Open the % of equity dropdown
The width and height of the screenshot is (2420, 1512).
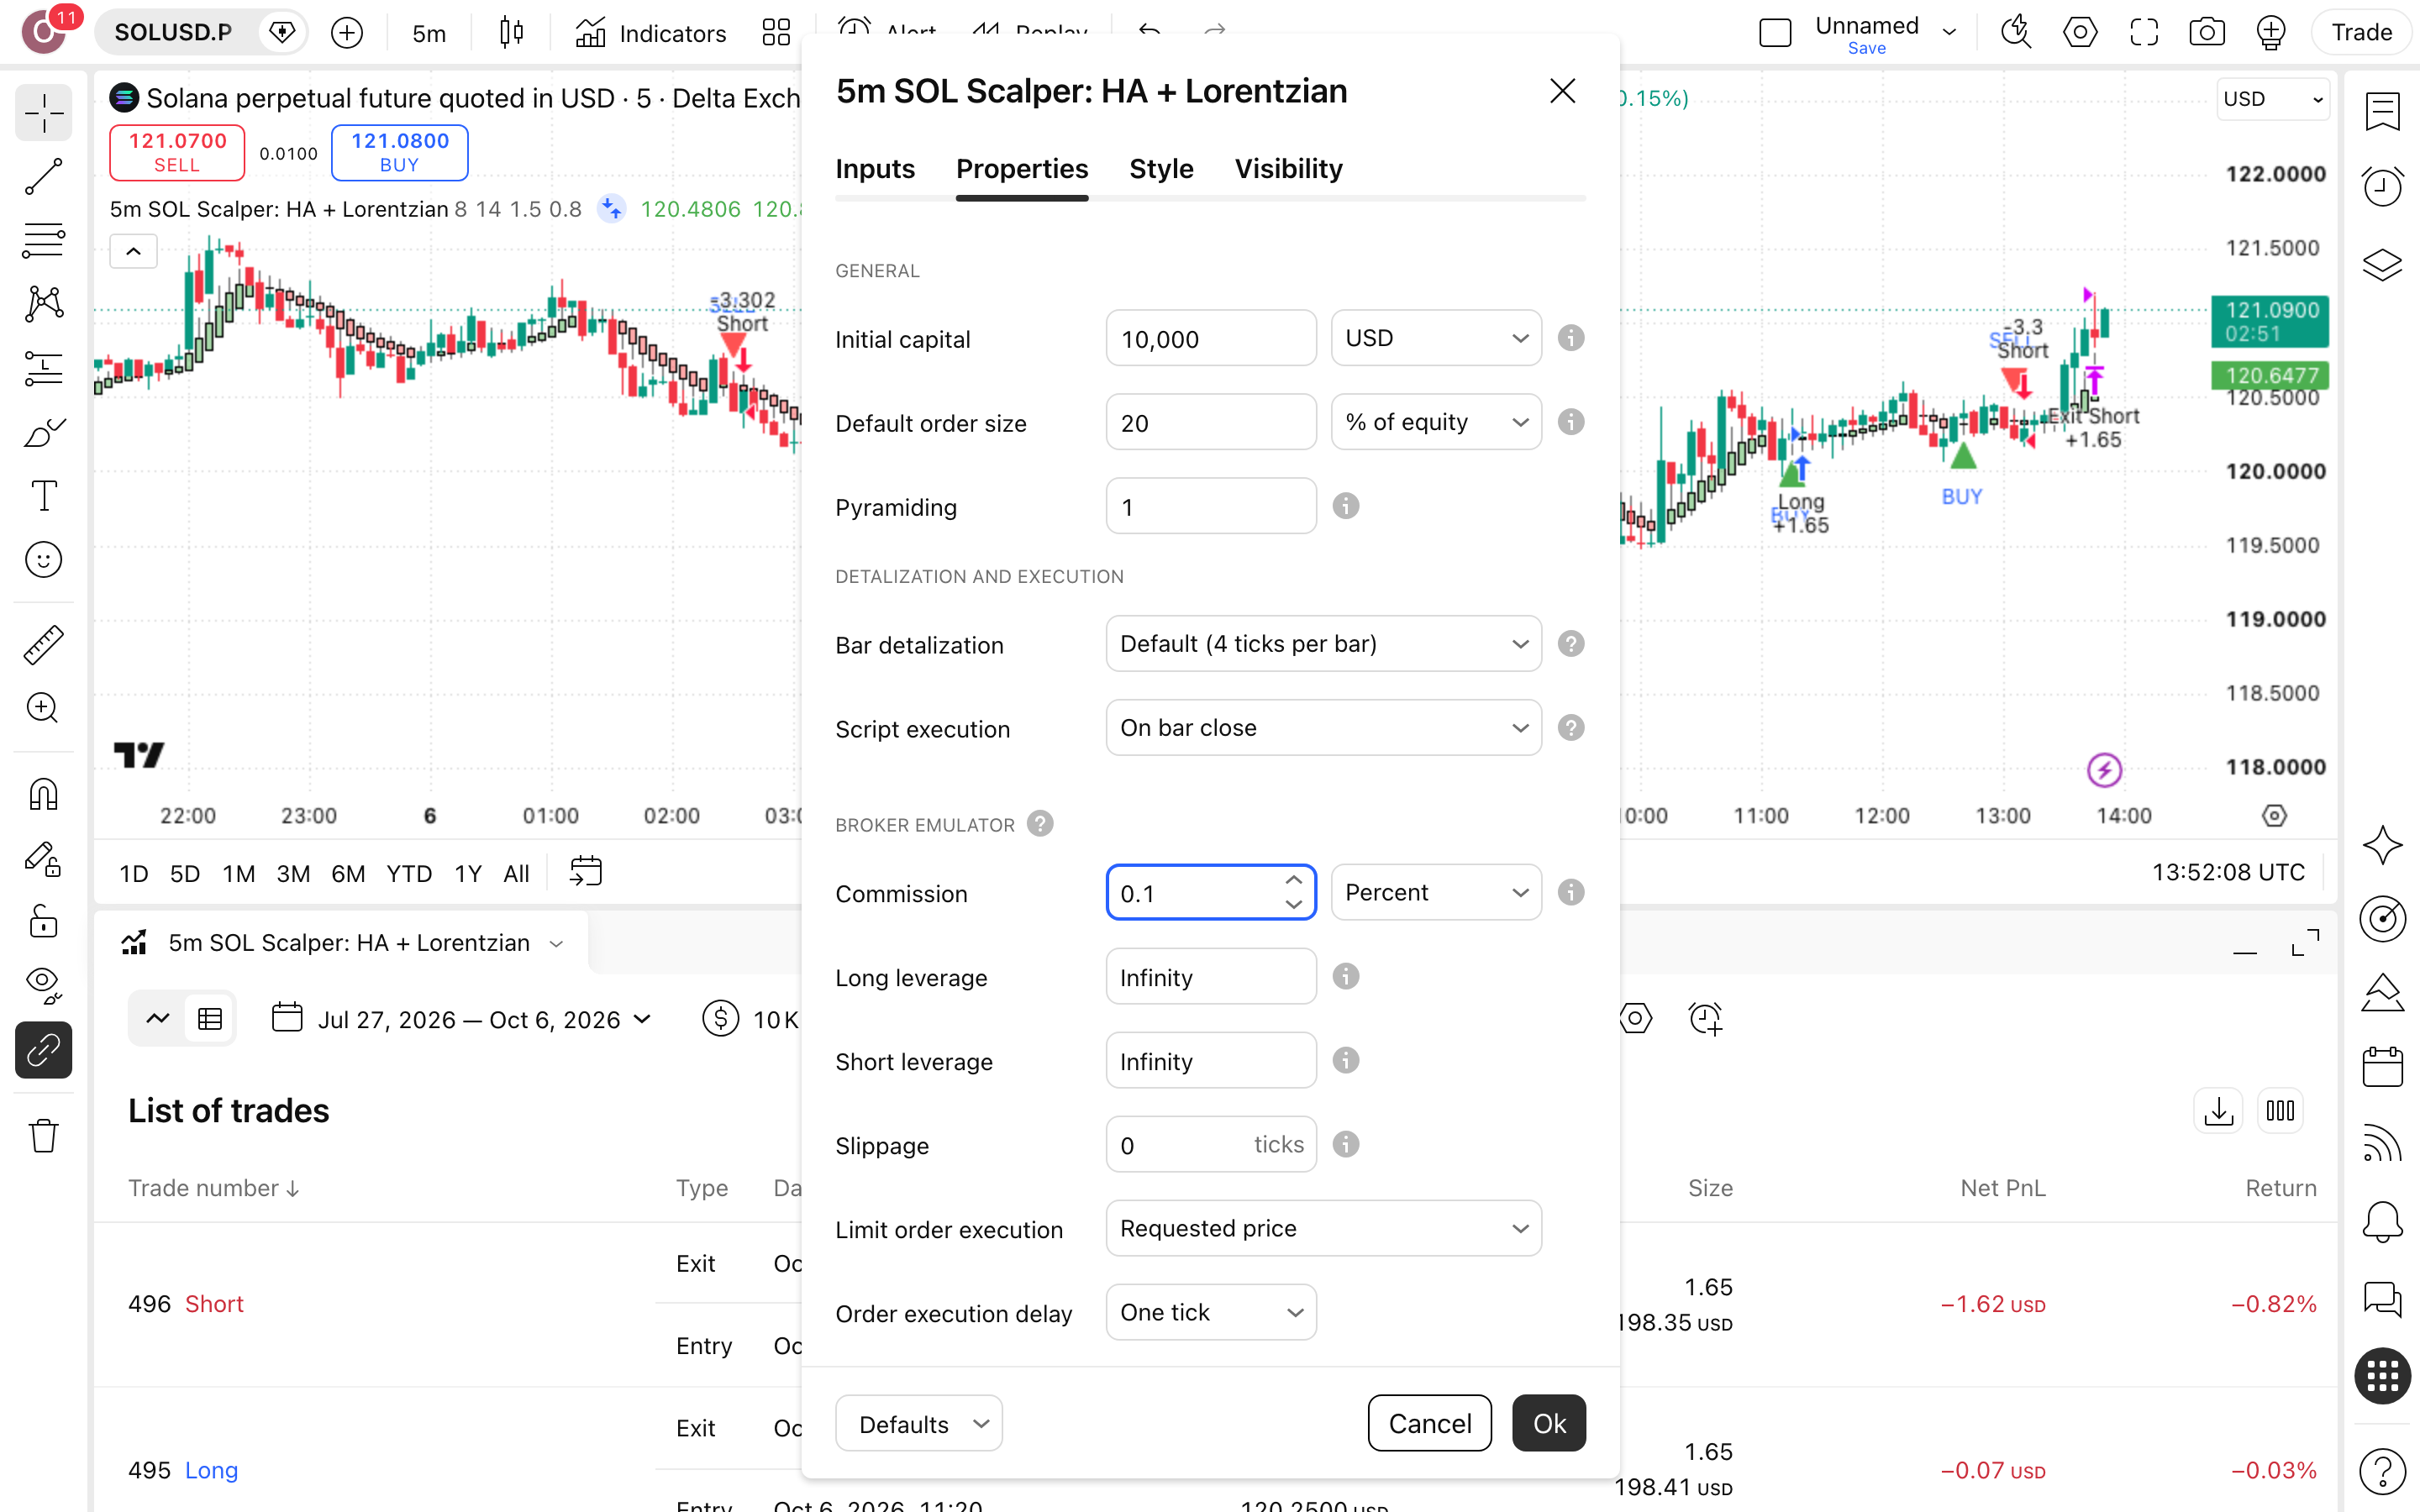point(1436,422)
